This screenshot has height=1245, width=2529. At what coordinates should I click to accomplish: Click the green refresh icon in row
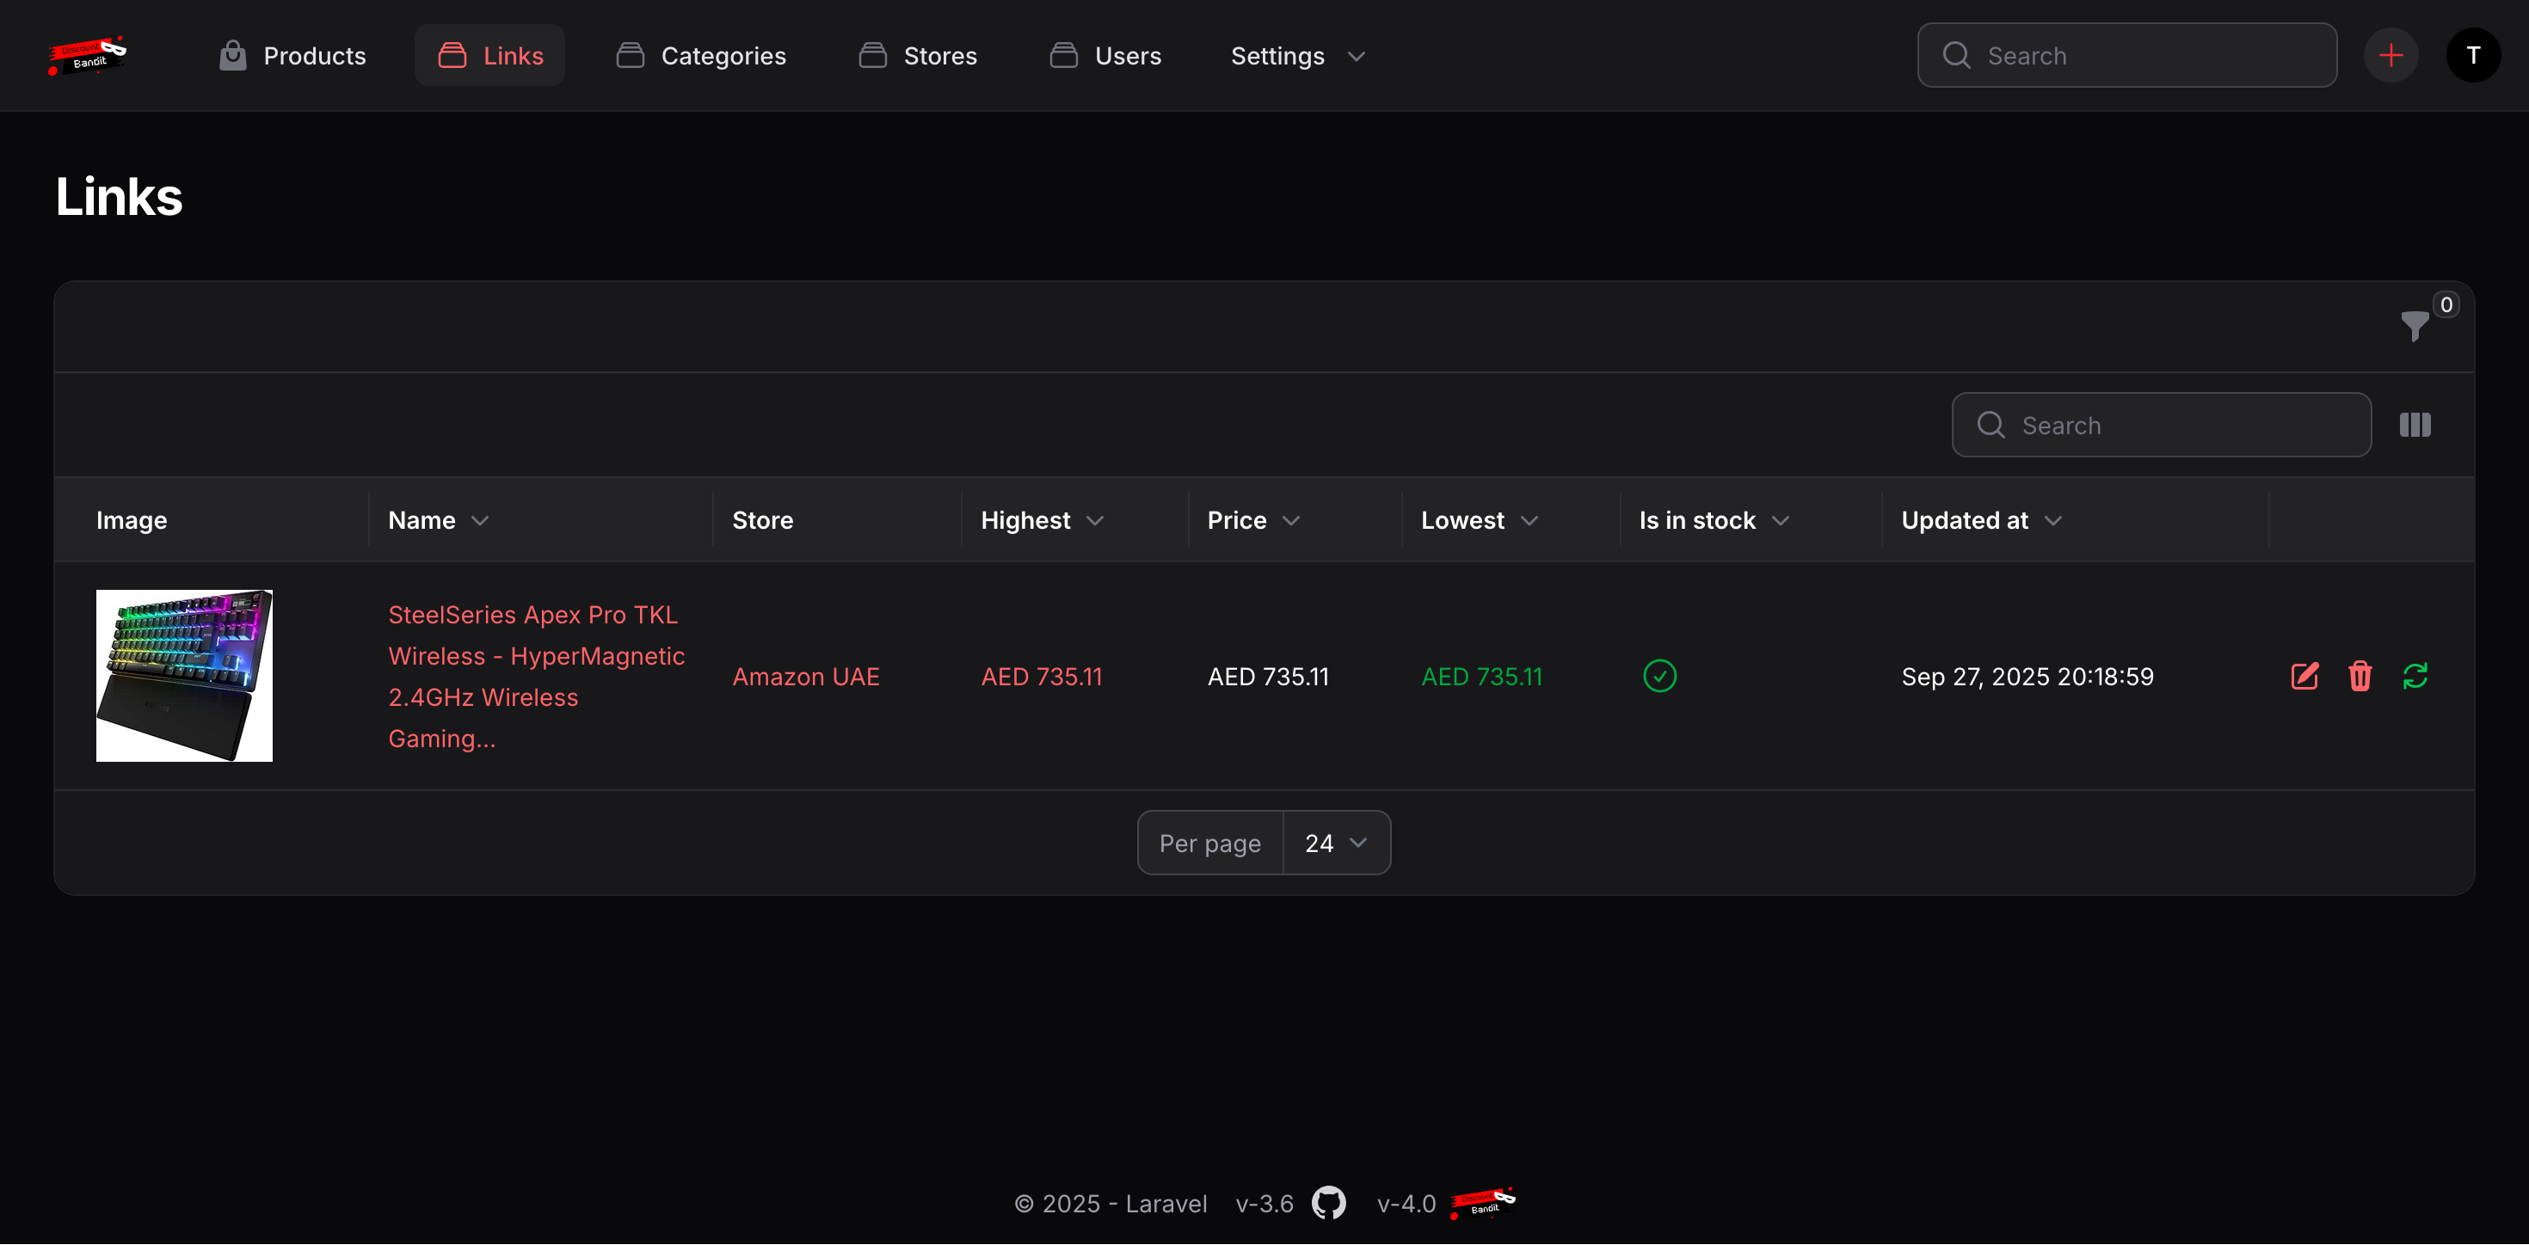point(2415,676)
